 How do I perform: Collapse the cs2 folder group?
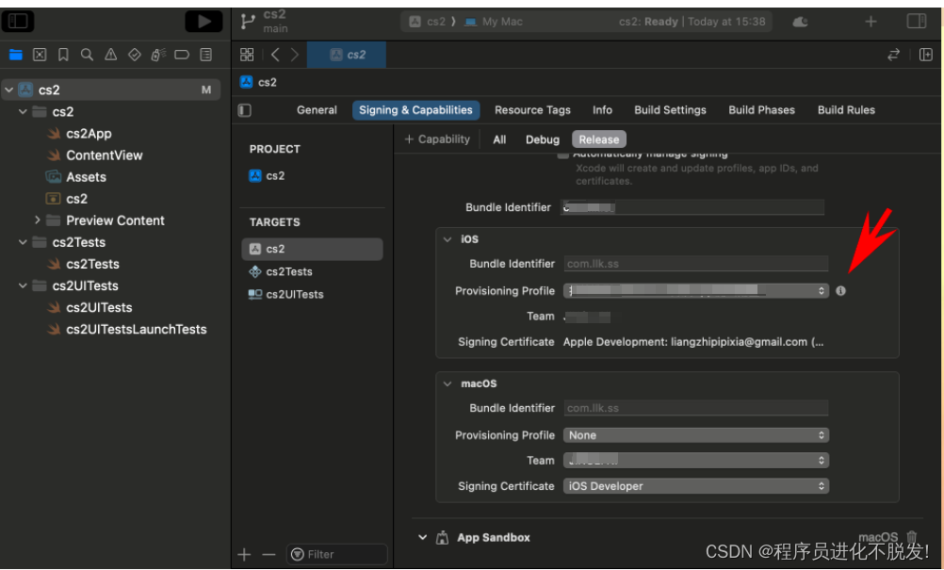pyautogui.click(x=23, y=111)
